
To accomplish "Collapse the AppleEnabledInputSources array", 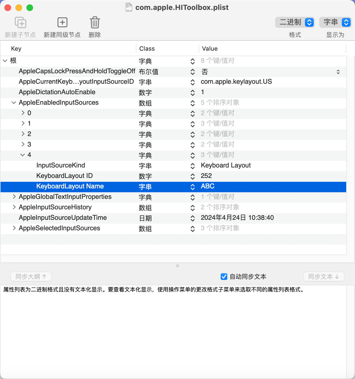I will (x=14, y=102).
